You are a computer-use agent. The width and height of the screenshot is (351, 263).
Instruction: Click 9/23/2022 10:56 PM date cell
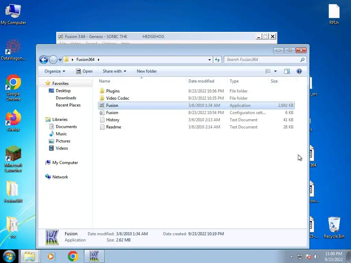206,91
